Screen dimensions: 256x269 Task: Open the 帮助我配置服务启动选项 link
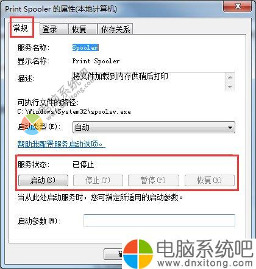point(61,144)
